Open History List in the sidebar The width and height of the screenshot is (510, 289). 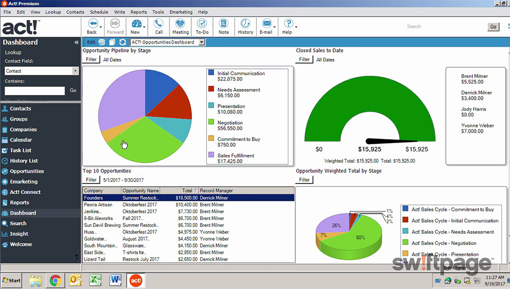(x=24, y=161)
